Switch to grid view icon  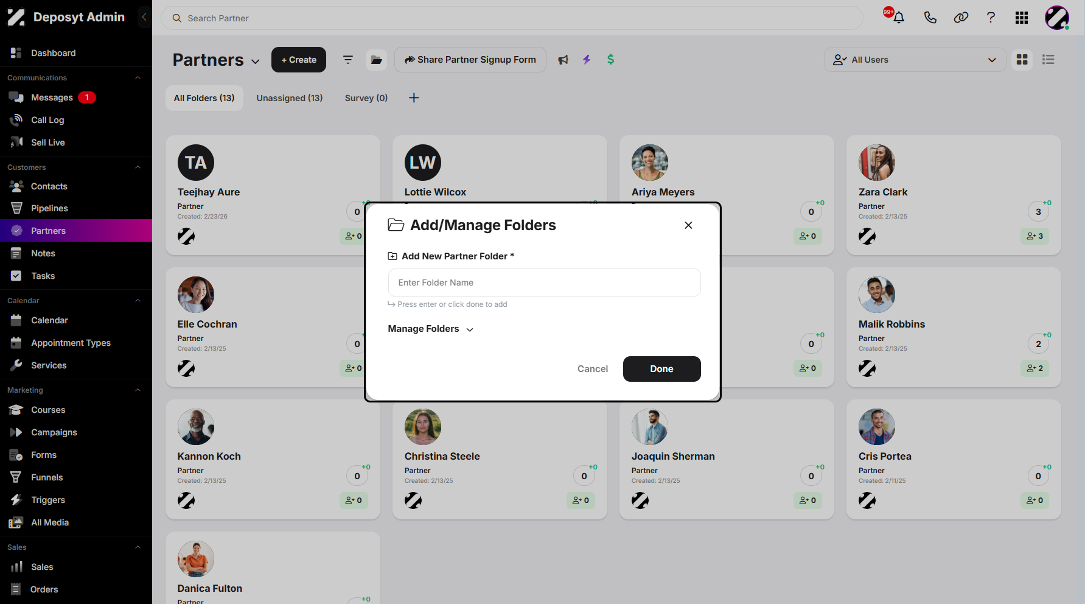[x=1022, y=60]
